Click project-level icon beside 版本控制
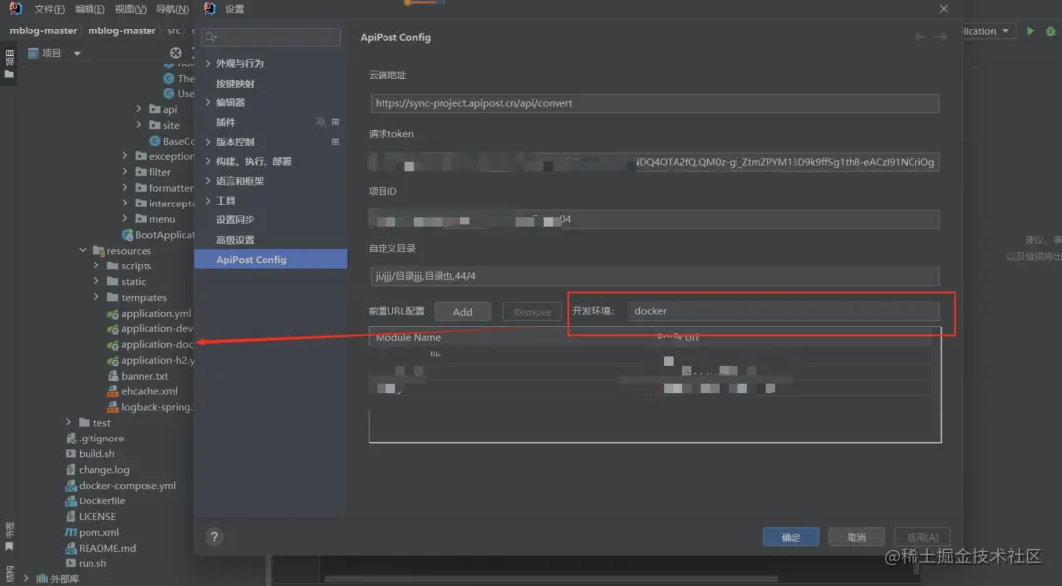1062x586 pixels. coord(335,142)
